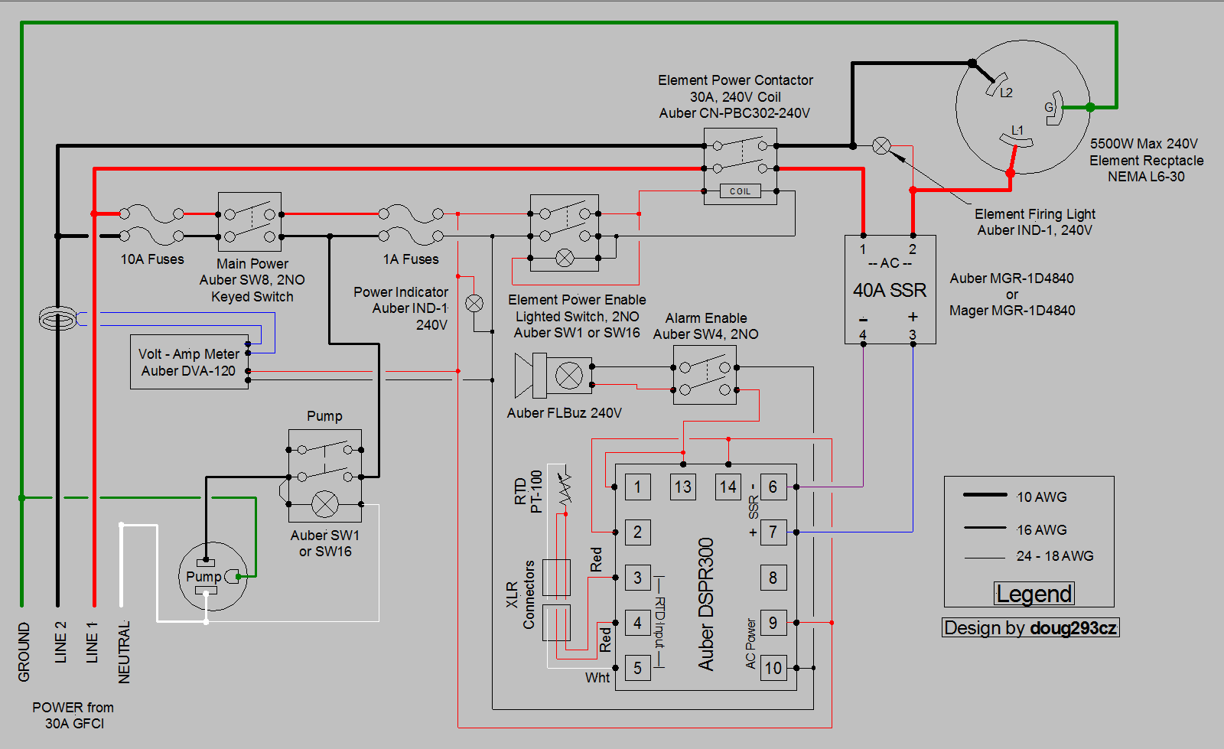This screenshot has width=1224, height=749.
Task: Click the lower 1A fuse symbol
Action: pos(411,236)
